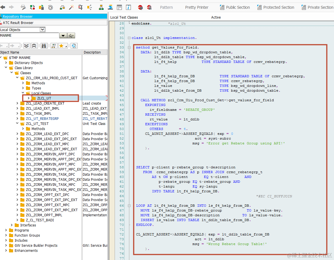
Task: Run the syntax Check icon with green and yellow boxes
Action: click(62, 7)
